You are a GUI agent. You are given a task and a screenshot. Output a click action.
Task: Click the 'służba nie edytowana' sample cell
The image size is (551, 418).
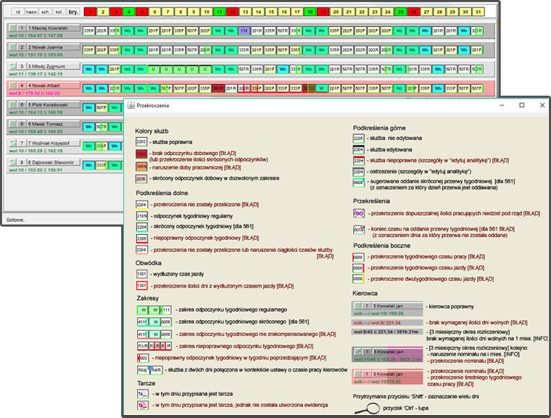[x=358, y=138]
